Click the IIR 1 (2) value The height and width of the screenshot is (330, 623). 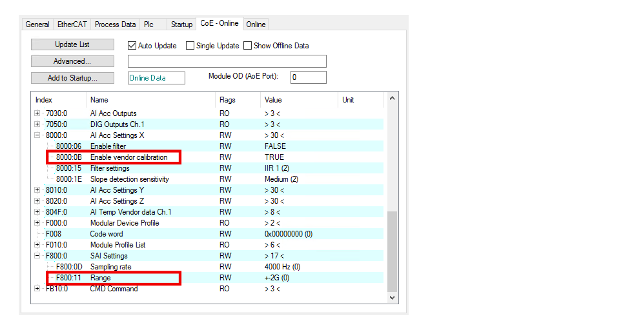[x=277, y=168]
